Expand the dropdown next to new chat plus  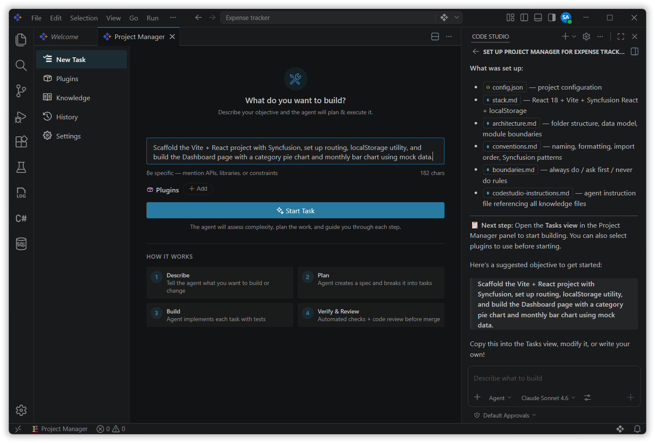[x=574, y=37]
